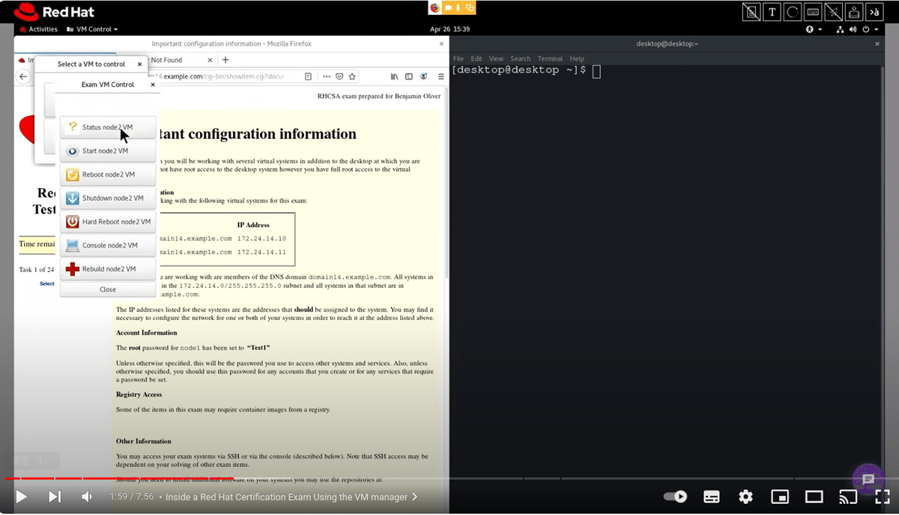The height and width of the screenshot is (515, 899).
Task: Toggle autoplay switch
Action: [x=675, y=496]
